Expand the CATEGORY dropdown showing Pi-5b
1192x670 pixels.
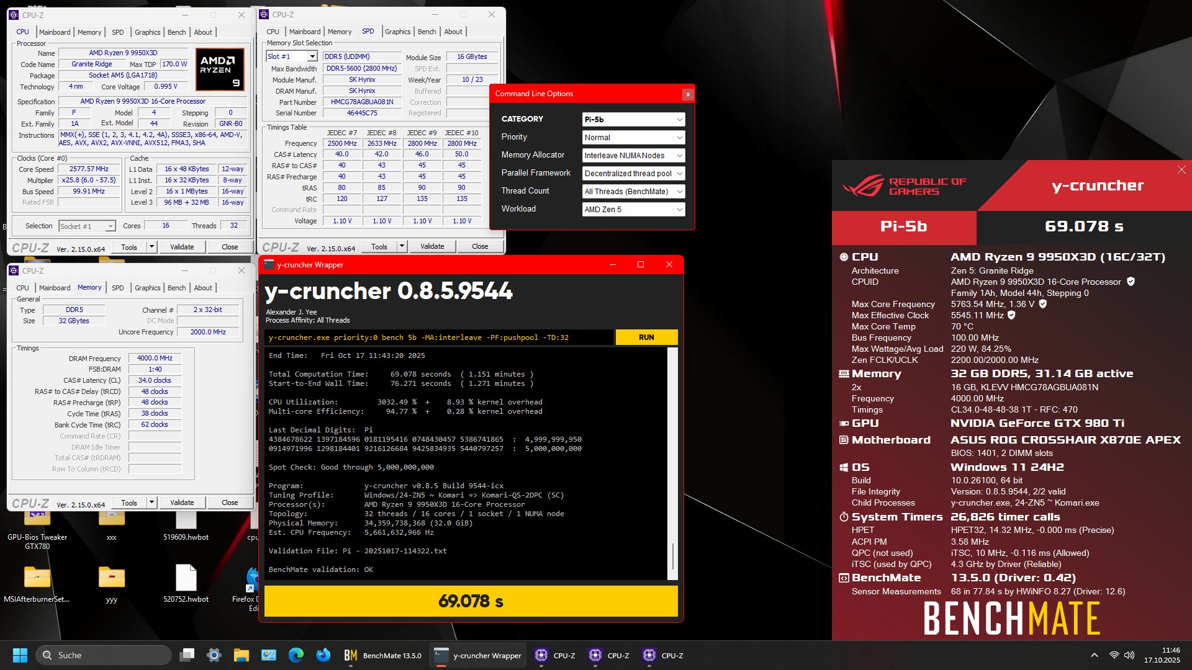pos(633,119)
